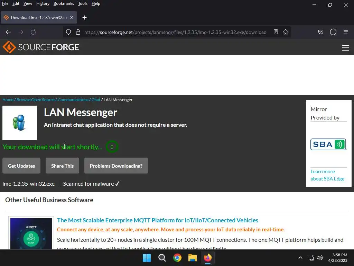354x266 pixels.
Task: Click the lmc-1.2.35-win32.exe file name text
Action: 28,184
